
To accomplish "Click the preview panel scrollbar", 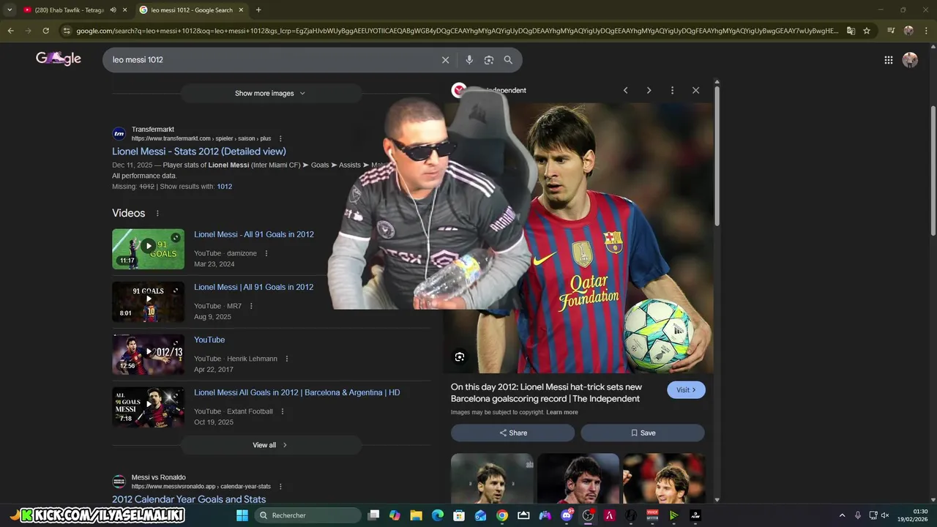I will click(x=717, y=157).
